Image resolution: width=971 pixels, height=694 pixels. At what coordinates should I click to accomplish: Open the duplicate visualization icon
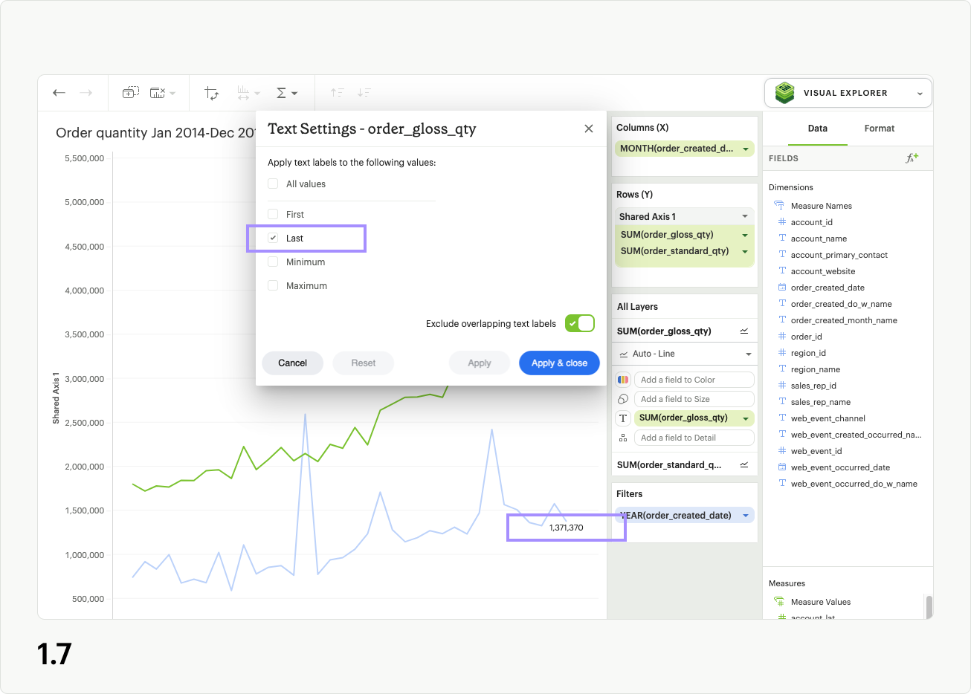click(130, 92)
